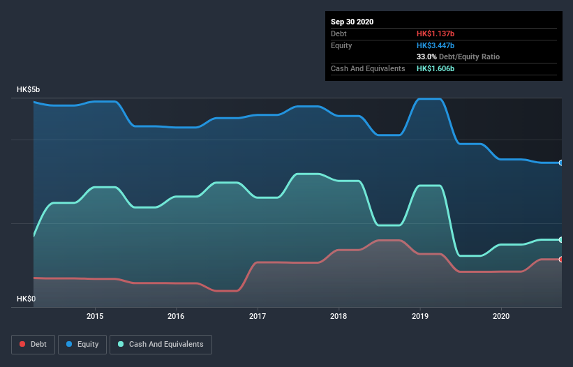573x367 pixels.
Task: Toggle the Equity legend button
Action: (82, 345)
